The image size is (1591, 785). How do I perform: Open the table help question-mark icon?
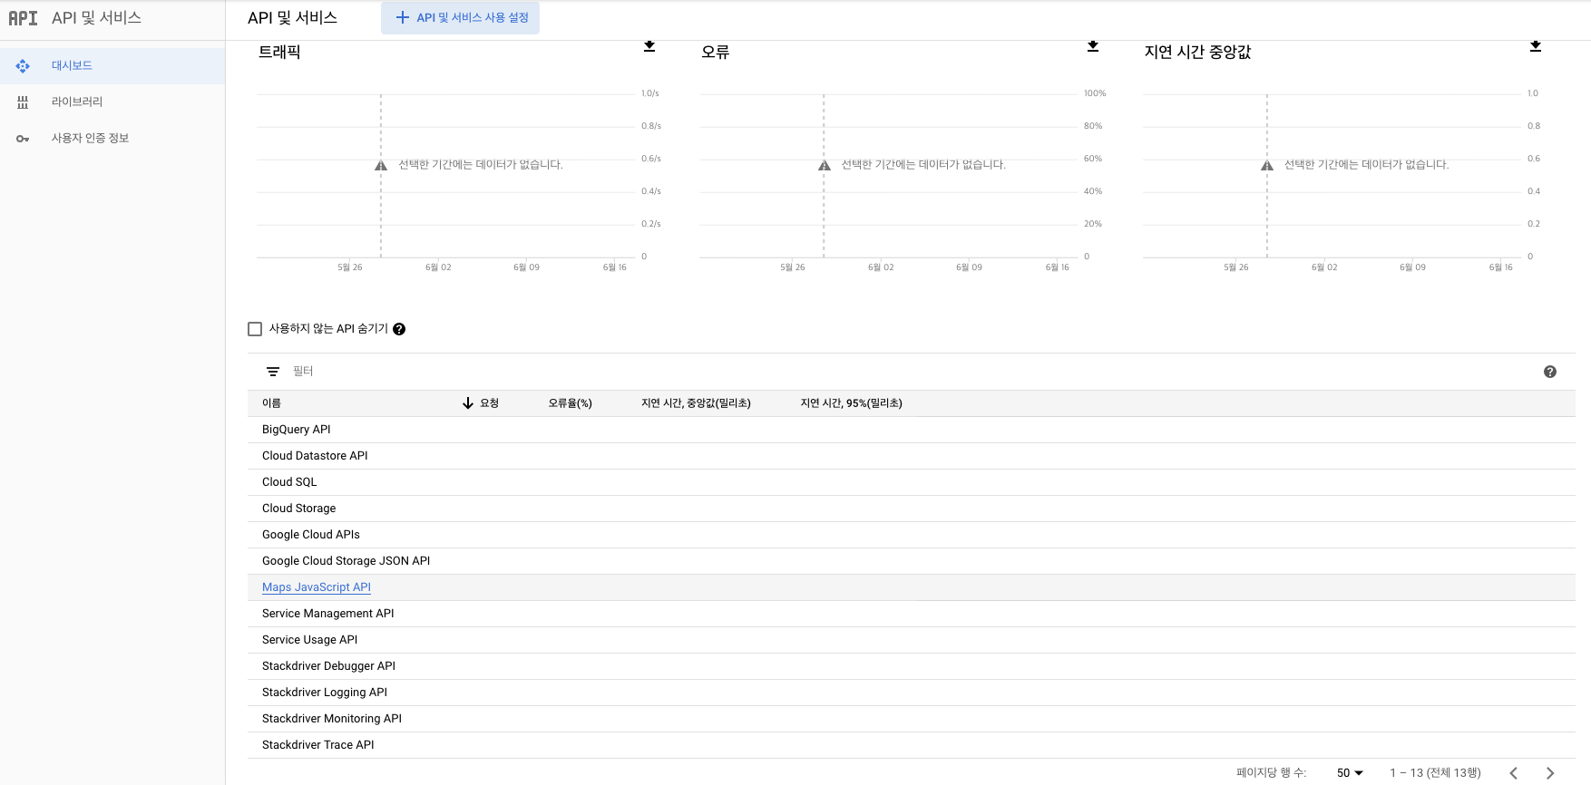coord(1550,372)
